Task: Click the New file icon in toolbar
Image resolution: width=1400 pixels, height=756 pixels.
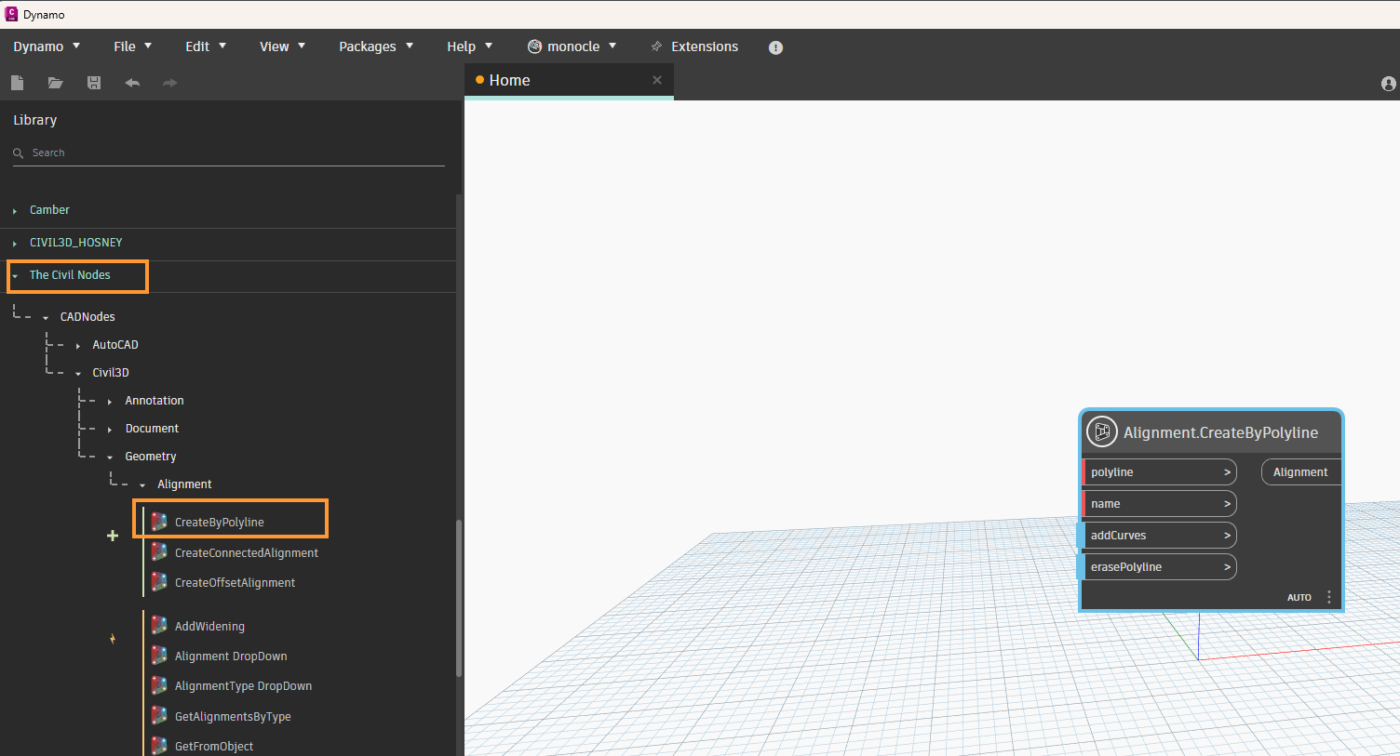Action: [x=17, y=83]
